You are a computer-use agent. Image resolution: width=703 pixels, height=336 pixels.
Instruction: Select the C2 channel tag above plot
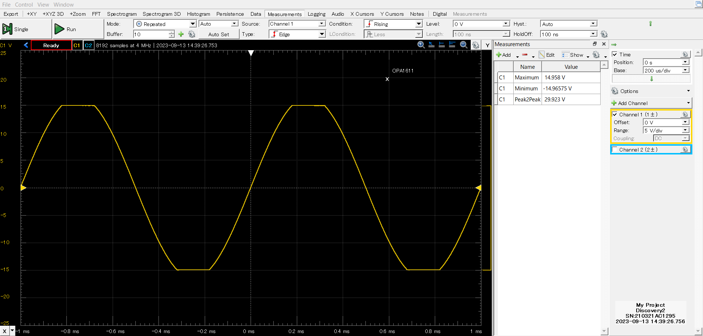pyautogui.click(x=88, y=45)
